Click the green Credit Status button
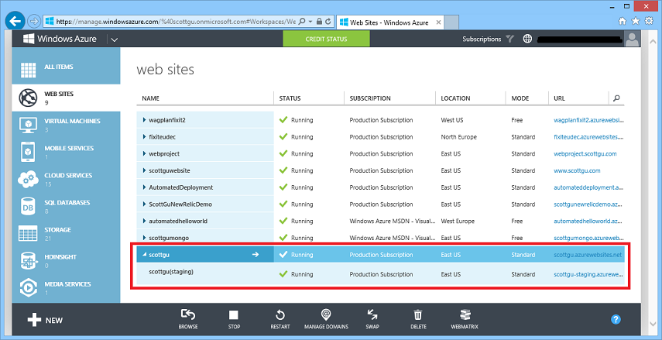 (326, 39)
